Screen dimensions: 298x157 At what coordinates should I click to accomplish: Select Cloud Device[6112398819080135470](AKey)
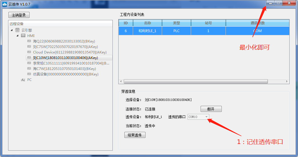pos(70,52)
